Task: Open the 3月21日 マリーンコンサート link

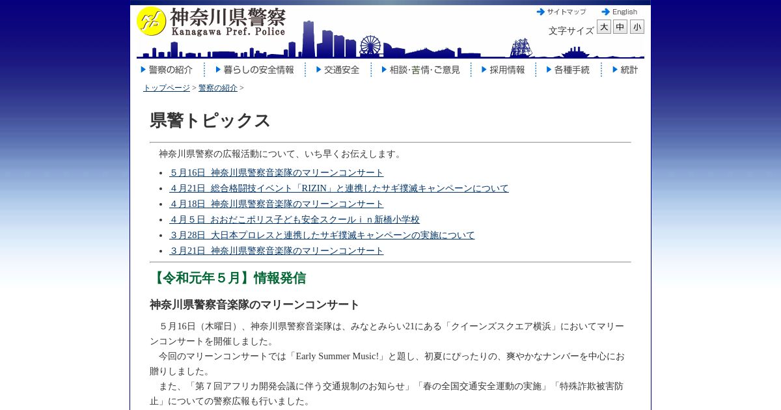Action: (x=277, y=251)
